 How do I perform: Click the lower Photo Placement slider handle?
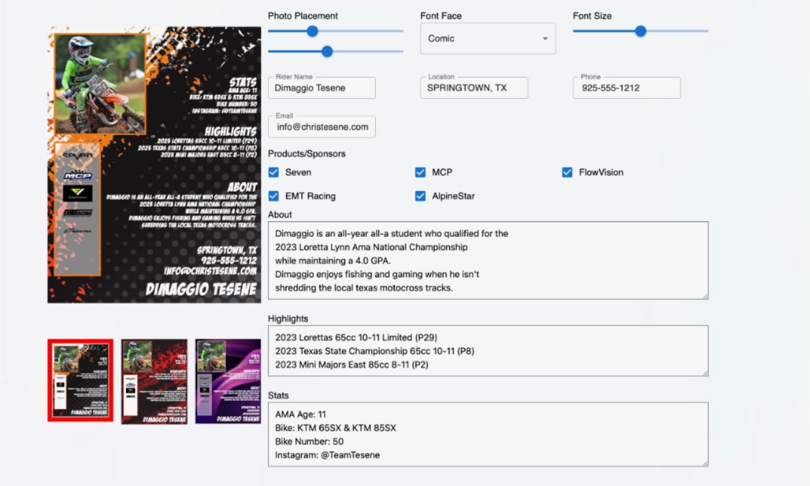[x=327, y=51]
